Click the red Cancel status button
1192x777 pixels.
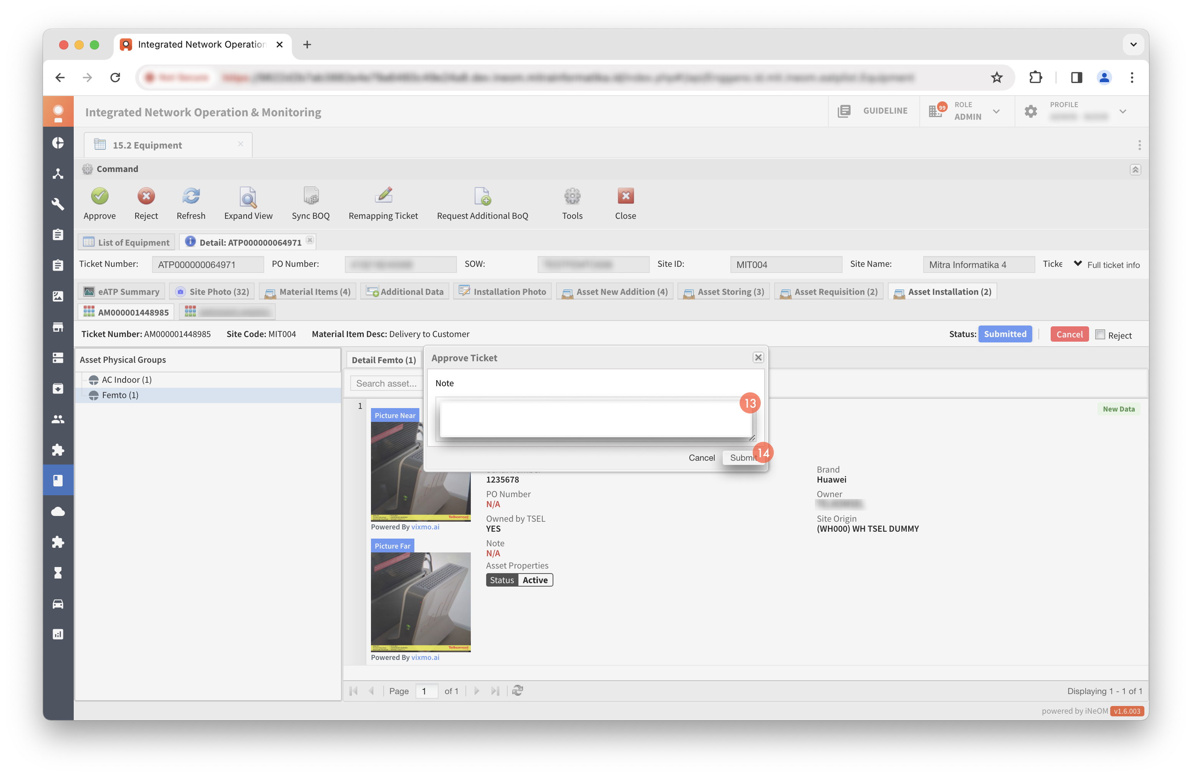coord(1069,334)
